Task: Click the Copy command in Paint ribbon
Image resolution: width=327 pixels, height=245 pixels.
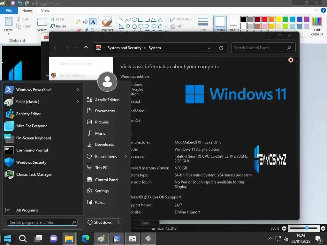Action: (24, 26)
